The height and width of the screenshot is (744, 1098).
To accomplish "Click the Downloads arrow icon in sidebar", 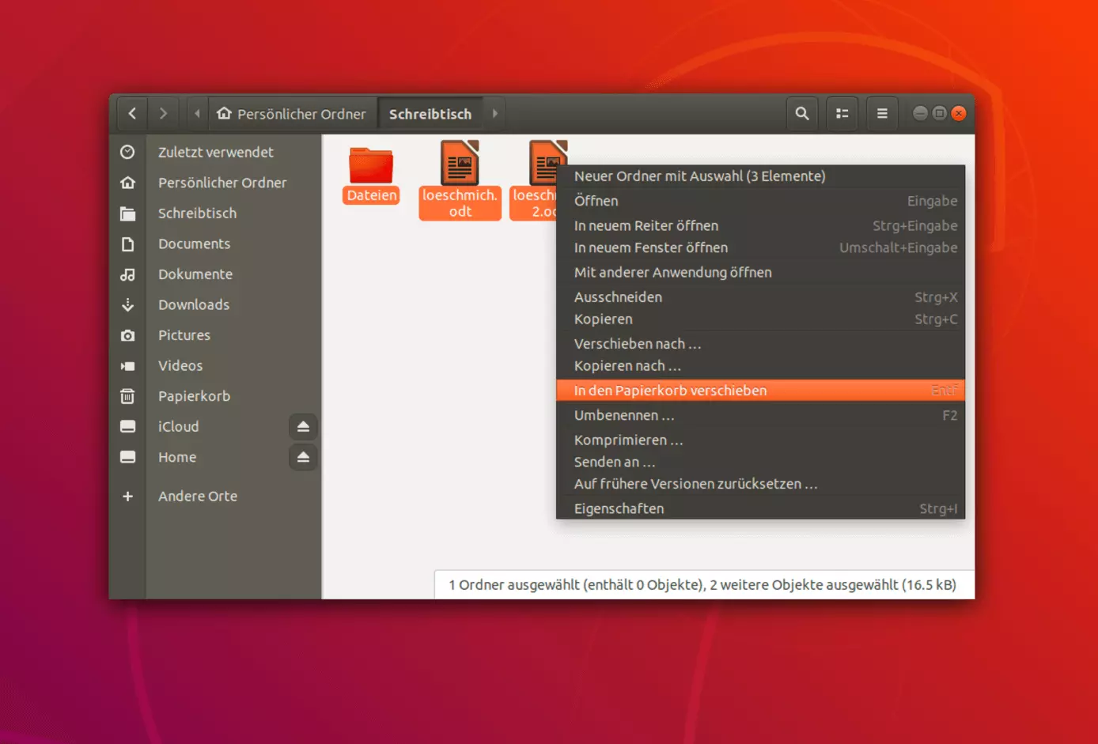I will point(127,304).
